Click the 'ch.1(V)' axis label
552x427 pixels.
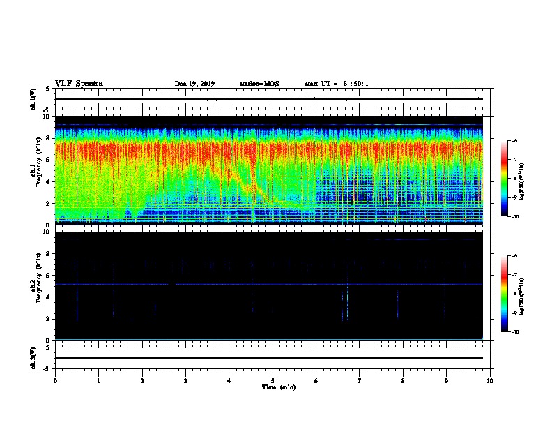(x=33, y=99)
